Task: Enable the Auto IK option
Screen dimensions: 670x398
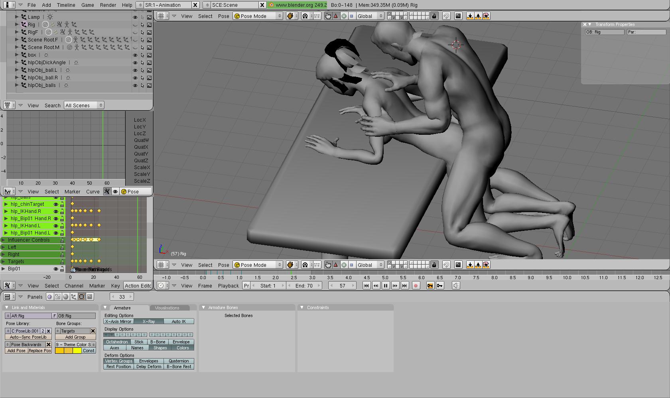Action: click(x=179, y=321)
